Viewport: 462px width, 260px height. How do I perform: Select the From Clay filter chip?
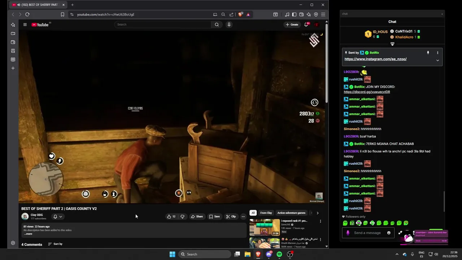266,213
